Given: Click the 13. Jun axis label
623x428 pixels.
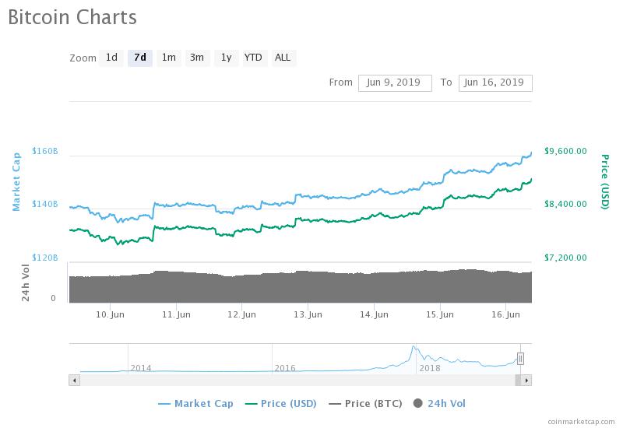Looking at the screenshot, I should [x=308, y=314].
